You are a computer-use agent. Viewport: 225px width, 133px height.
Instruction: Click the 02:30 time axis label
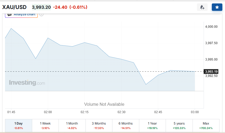click(x=121, y=112)
